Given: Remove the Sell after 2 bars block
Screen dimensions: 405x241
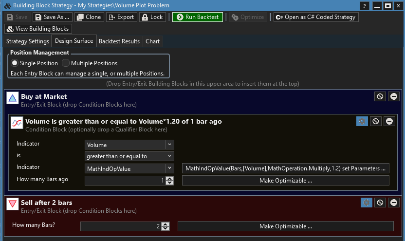Looking at the screenshot, I should [393, 203].
